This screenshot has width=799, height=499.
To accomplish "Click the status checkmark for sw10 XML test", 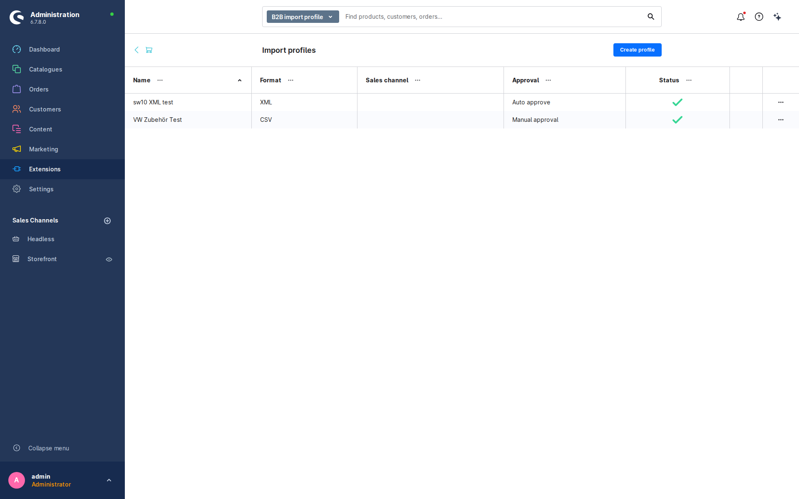I will [677, 102].
